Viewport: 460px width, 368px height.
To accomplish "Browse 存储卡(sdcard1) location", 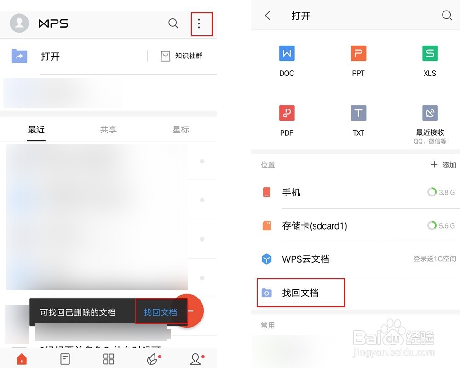I will 356,226.
